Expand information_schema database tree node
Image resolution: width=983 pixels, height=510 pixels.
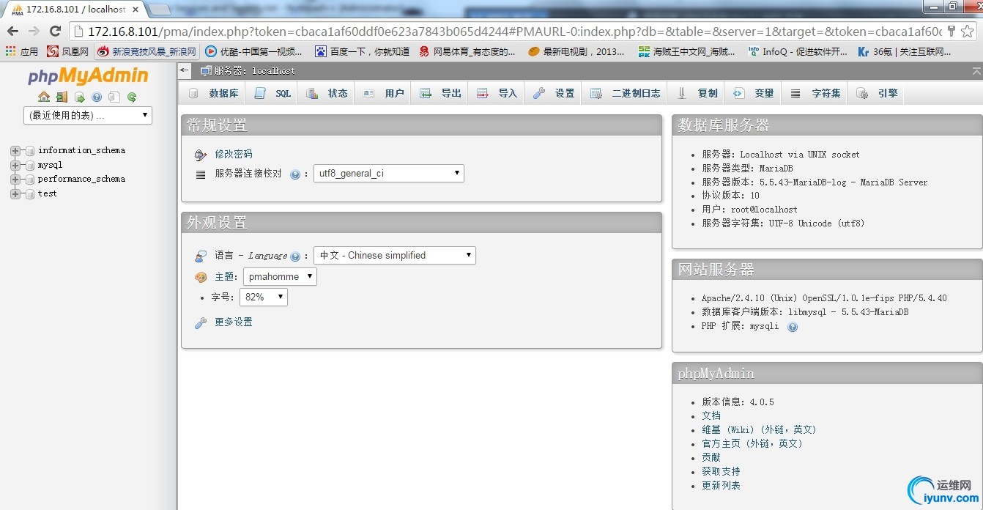click(15, 151)
